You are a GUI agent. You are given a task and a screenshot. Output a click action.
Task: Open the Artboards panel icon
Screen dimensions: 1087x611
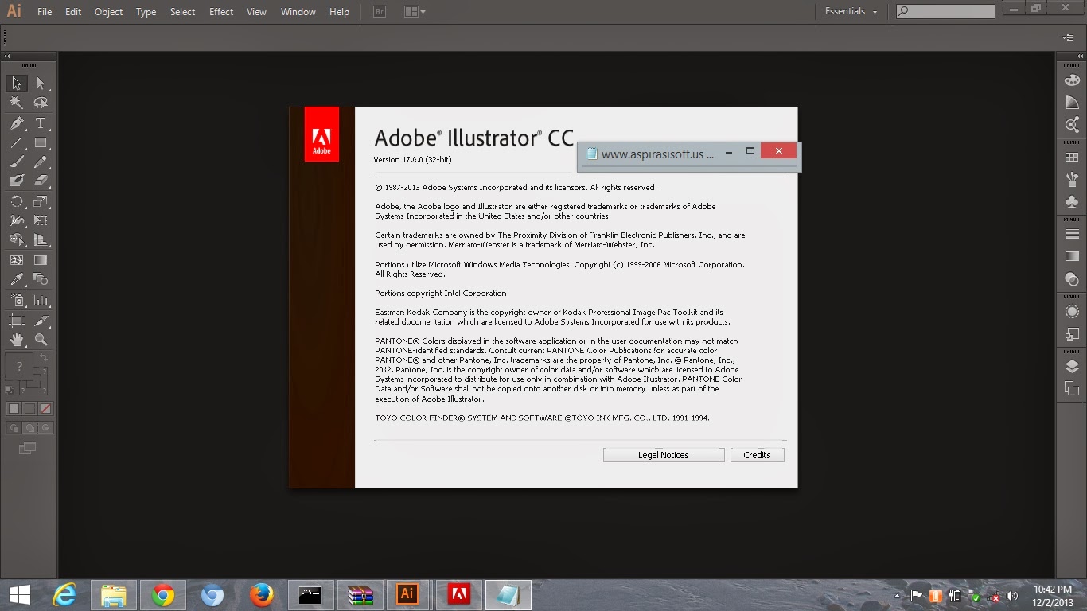(x=1072, y=389)
